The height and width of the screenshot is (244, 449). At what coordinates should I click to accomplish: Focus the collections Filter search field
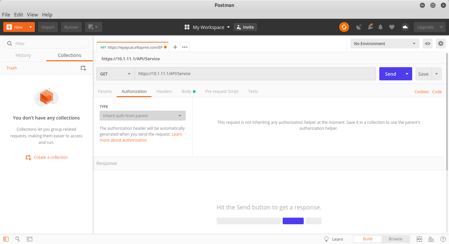[x=46, y=43]
